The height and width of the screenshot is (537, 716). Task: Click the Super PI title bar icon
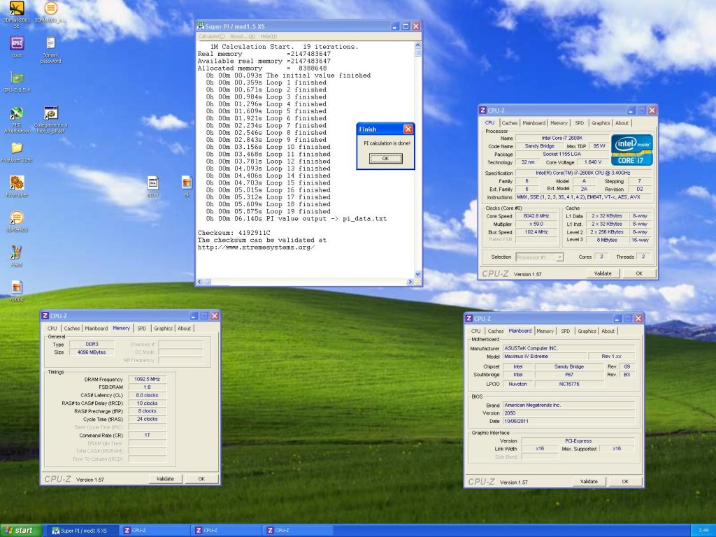(x=200, y=27)
